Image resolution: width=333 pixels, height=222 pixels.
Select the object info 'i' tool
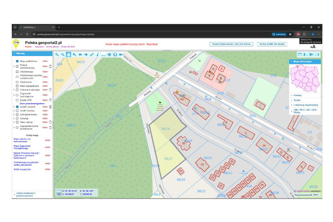pyautogui.click(x=98, y=54)
